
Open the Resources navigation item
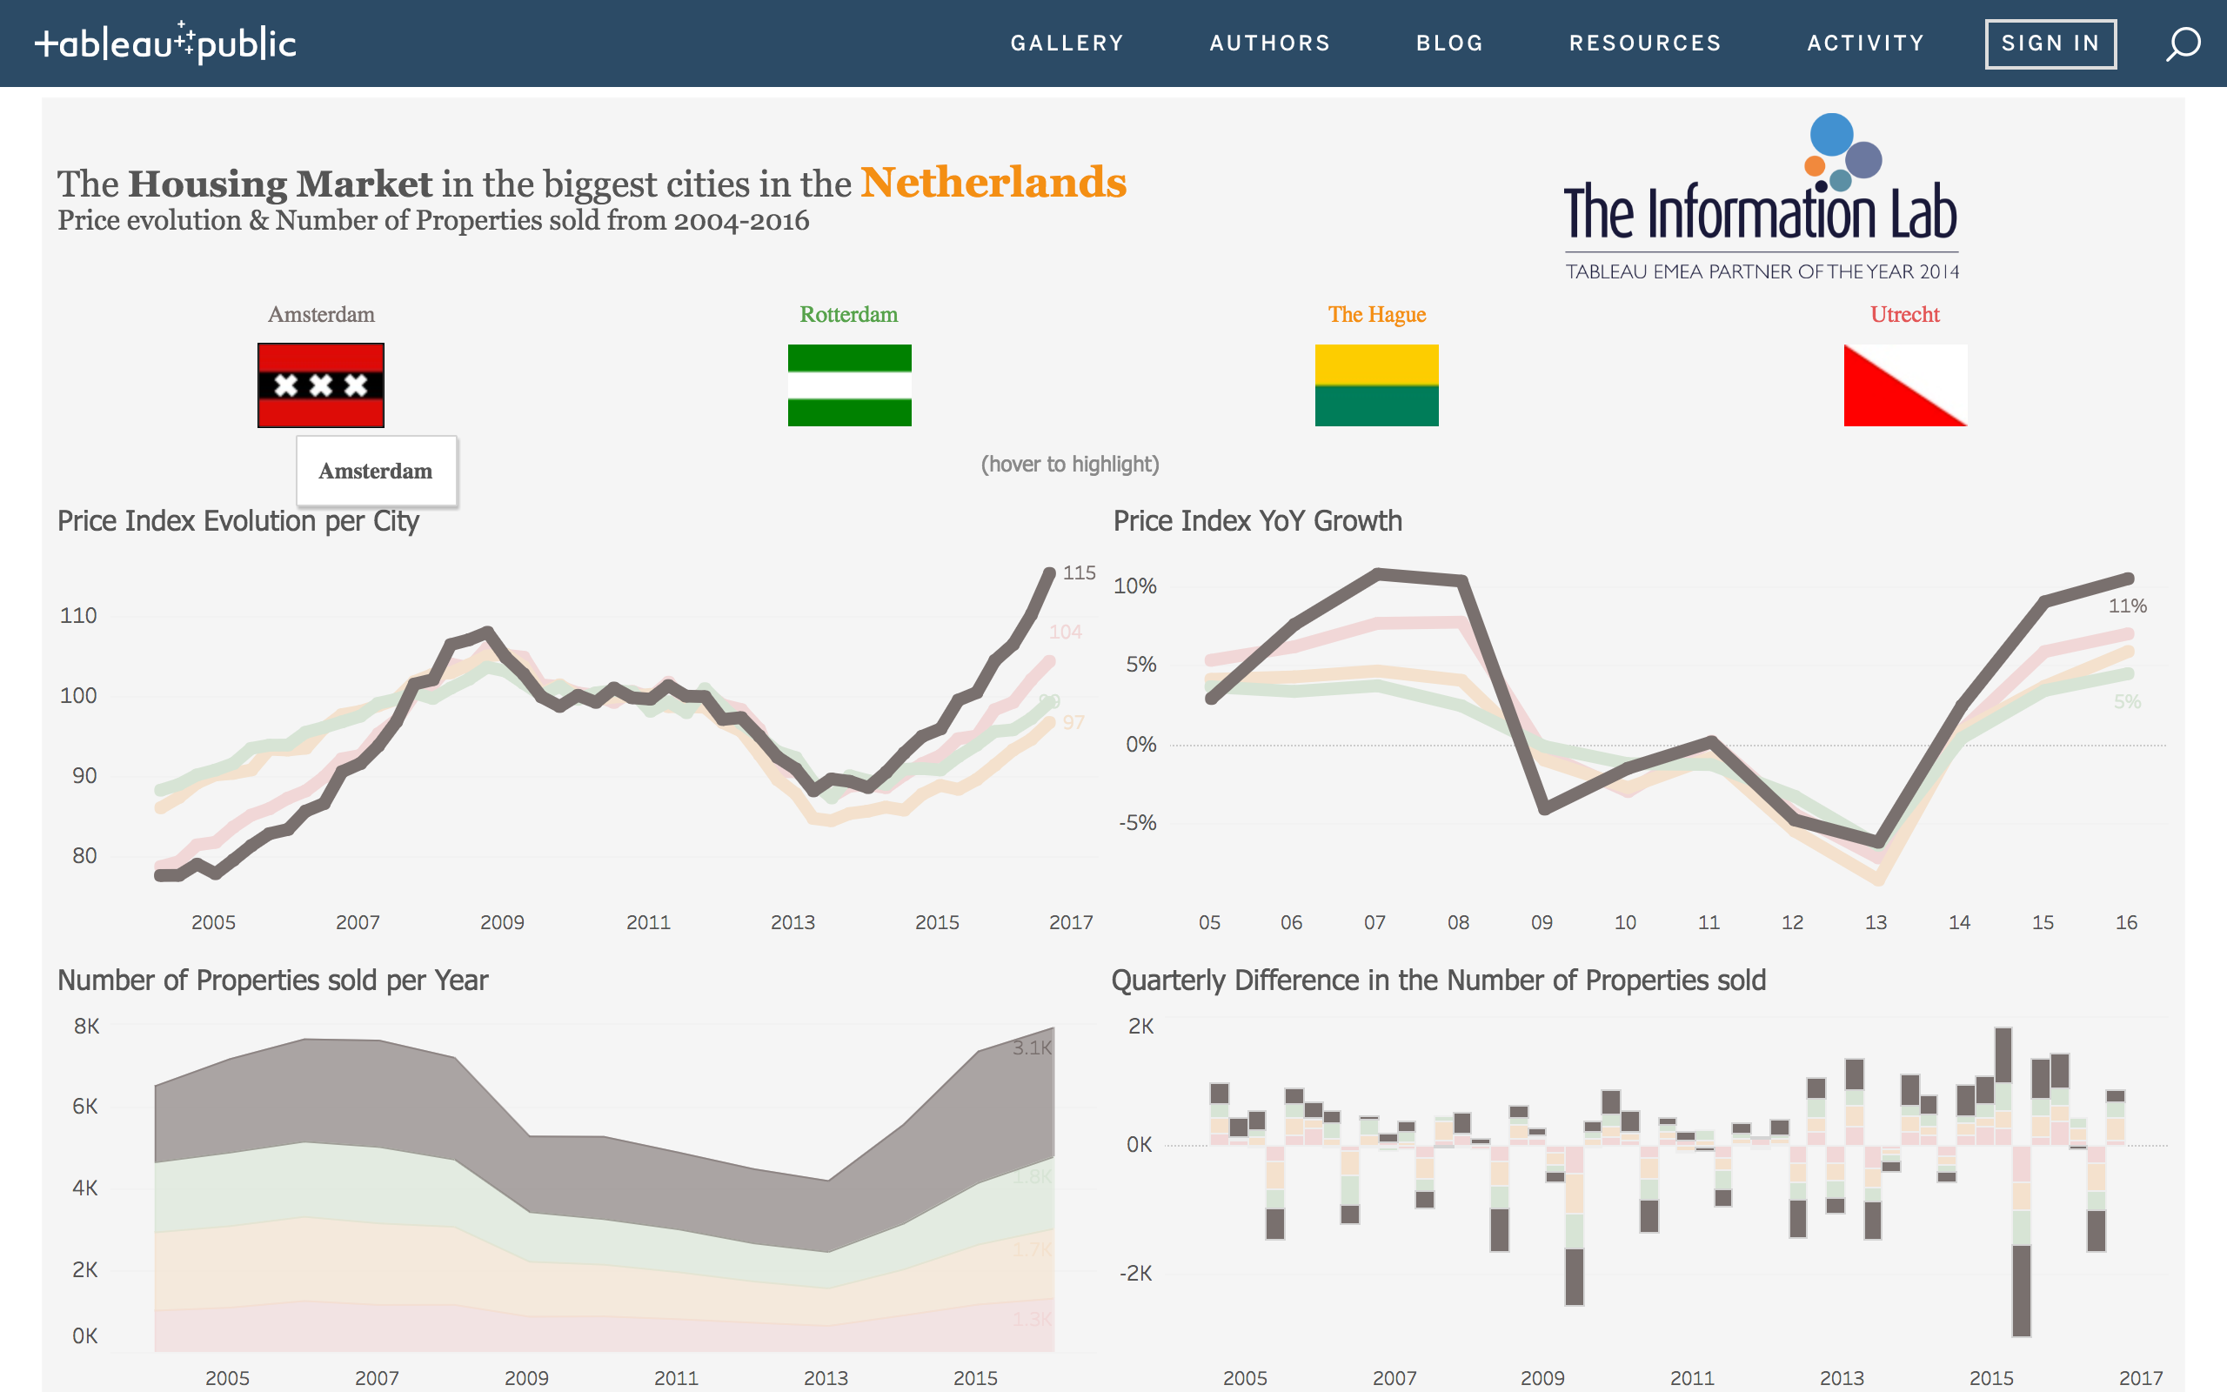1644,43
